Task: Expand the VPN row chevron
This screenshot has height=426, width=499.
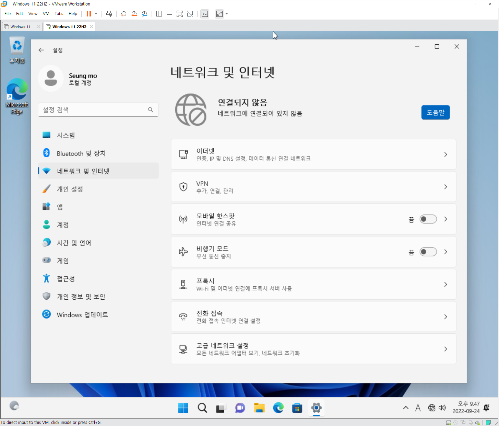Action: (x=445, y=187)
